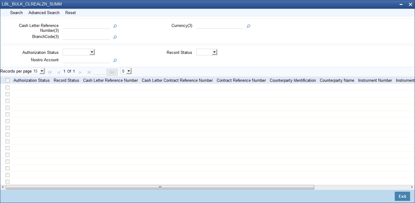Go to first page of records
Screen dimensions: 415x203
pos(50,72)
